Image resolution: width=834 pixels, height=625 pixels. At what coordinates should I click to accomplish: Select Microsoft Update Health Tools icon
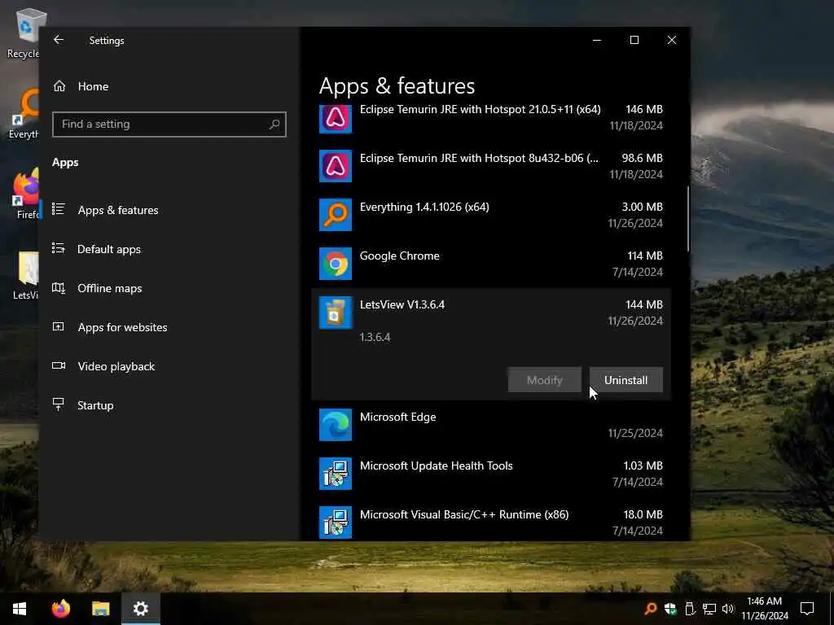pos(335,474)
